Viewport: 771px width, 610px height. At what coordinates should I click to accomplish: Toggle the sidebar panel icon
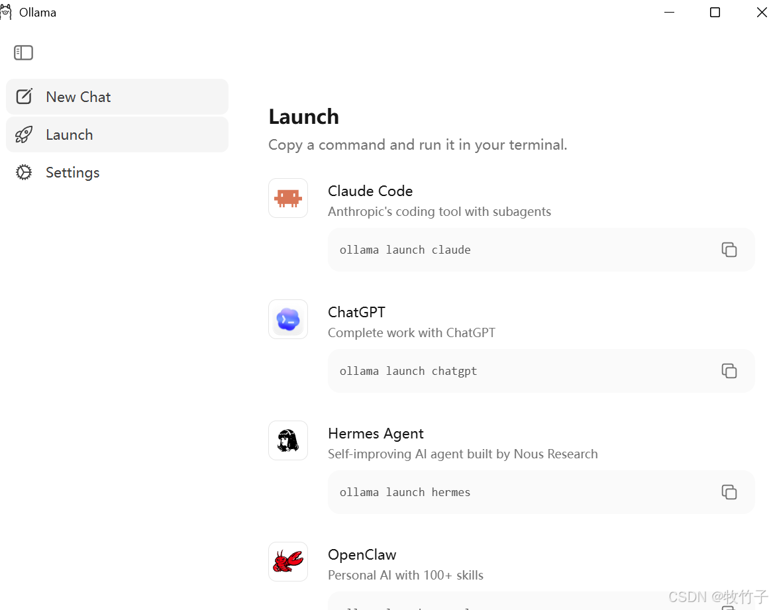(23, 52)
